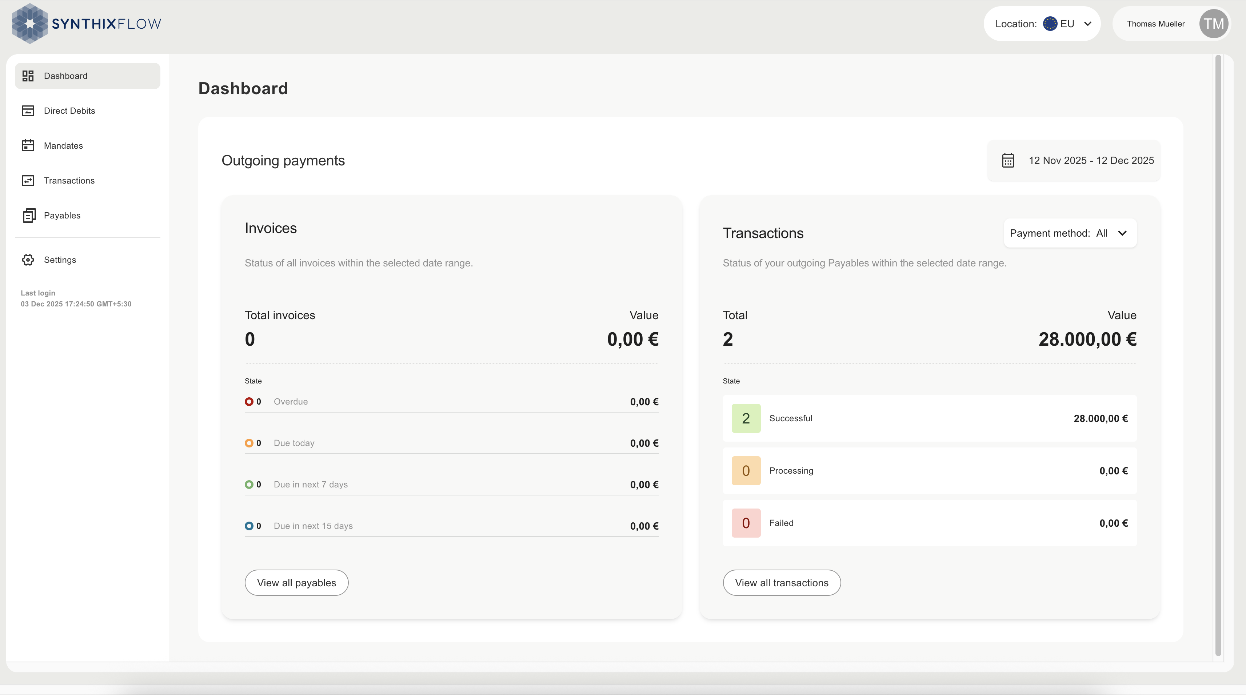Click the Last login timestamp text
The image size is (1246, 695).
[x=76, y=304]
